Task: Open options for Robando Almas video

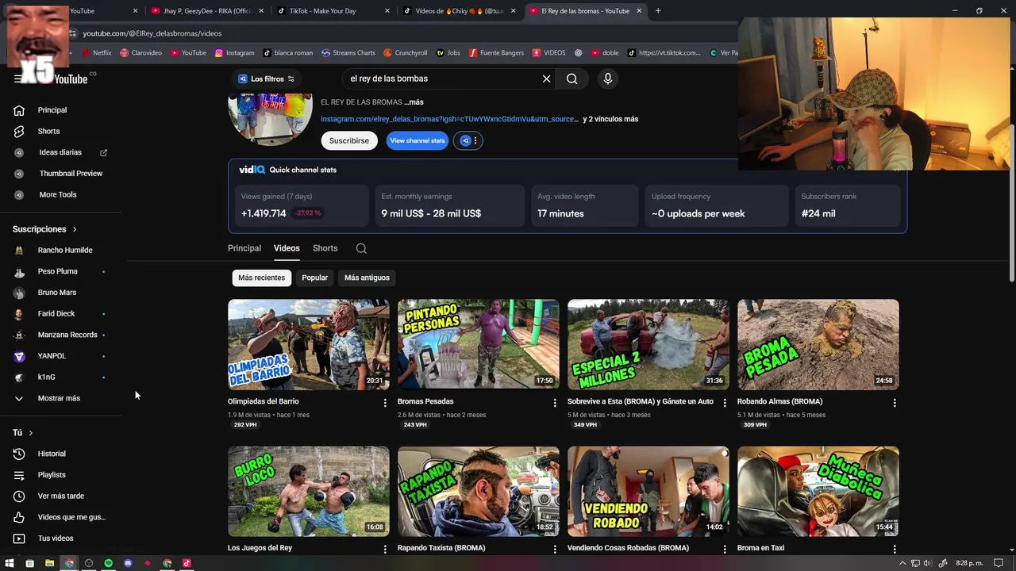Action: tap(895, 403)
